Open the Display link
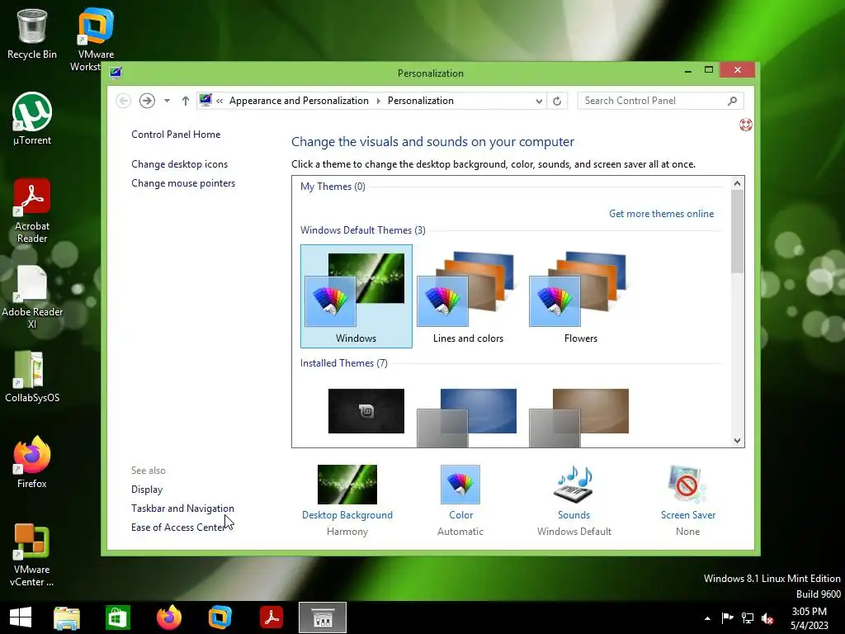The width and height of the screenshot is (845, 634). pos(147,490)
